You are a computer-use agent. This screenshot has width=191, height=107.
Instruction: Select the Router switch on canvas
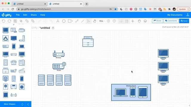[59, 66]
